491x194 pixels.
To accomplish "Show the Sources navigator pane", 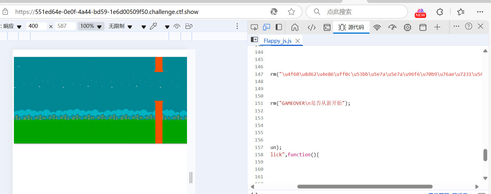I will (x=254, y=39).
